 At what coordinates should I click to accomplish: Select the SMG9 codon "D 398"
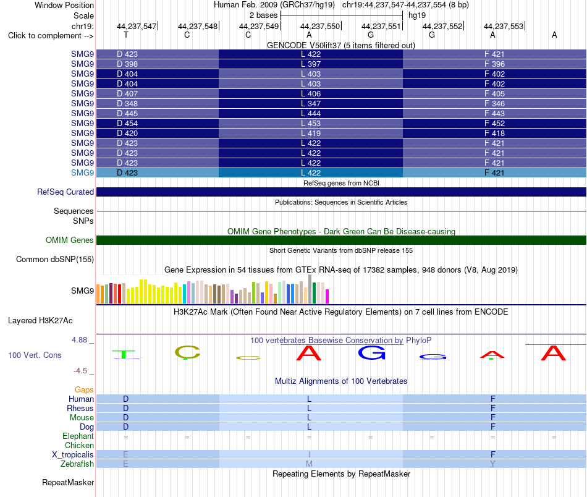click(127, 64)
